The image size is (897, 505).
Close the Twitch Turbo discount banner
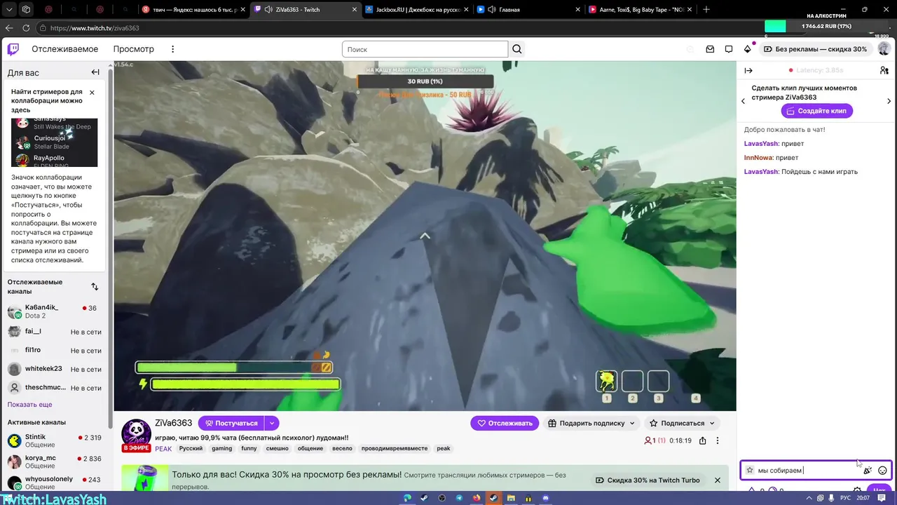718,480
